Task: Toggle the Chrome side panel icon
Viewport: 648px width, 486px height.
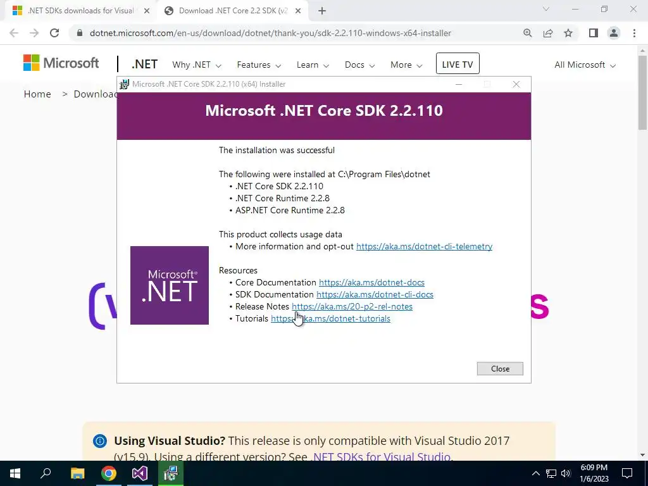Action: 594,33
